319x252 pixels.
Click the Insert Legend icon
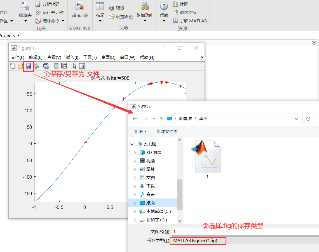[x=64, y=66]
